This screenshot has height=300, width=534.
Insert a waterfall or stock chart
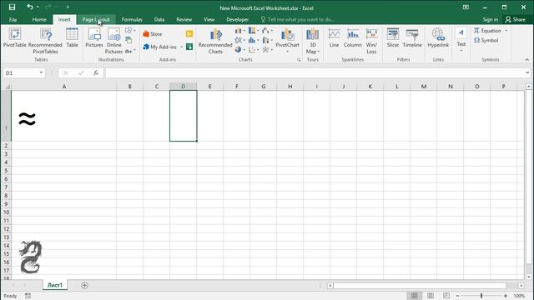[x=267, y=31]
